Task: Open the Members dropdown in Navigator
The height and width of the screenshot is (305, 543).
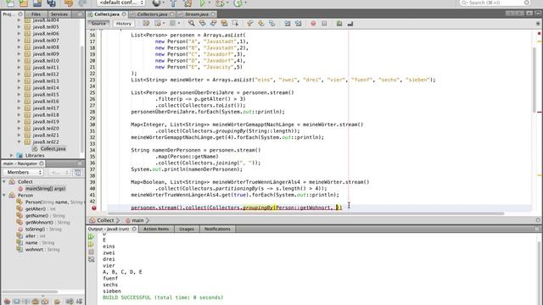Action: pos(23,172)
